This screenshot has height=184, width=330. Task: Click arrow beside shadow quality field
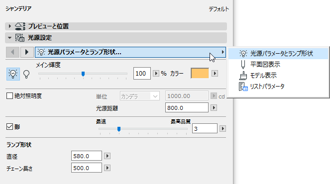click(x=222, y=128)
